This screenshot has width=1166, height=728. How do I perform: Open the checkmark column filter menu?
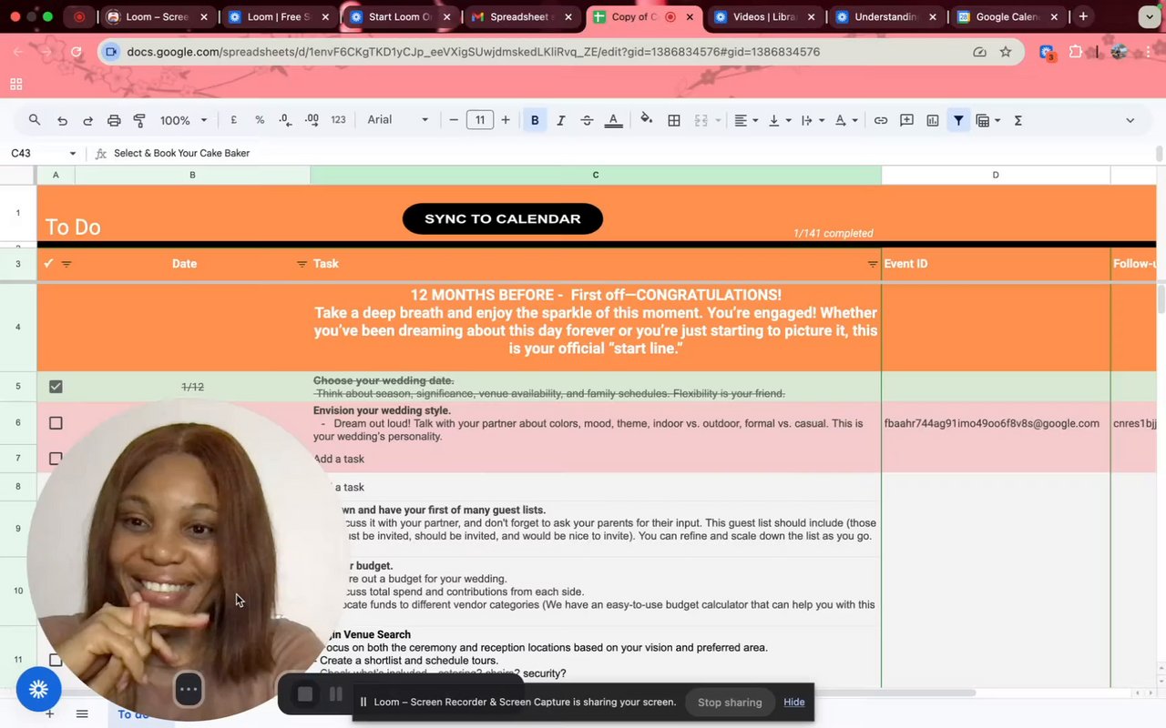[x=66, y=264]
